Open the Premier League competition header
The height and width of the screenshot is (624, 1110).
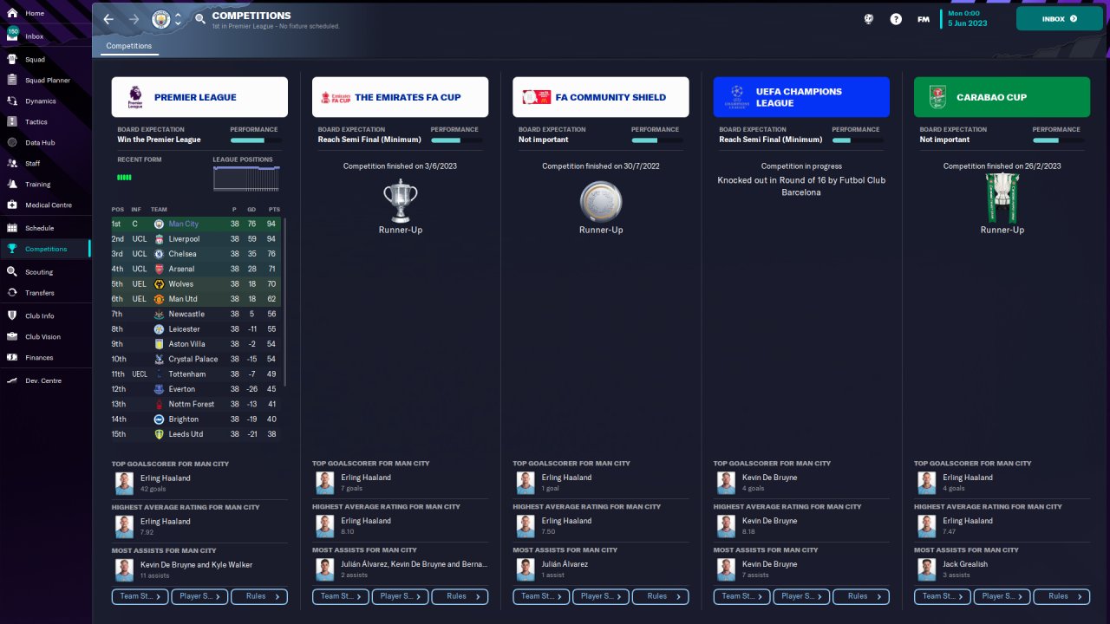[x=199, y=97]
